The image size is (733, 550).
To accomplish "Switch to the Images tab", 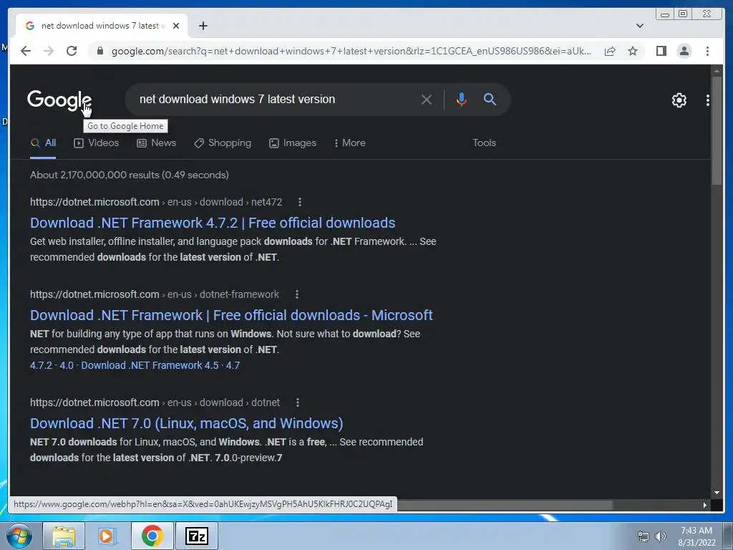I will (293, 143).
